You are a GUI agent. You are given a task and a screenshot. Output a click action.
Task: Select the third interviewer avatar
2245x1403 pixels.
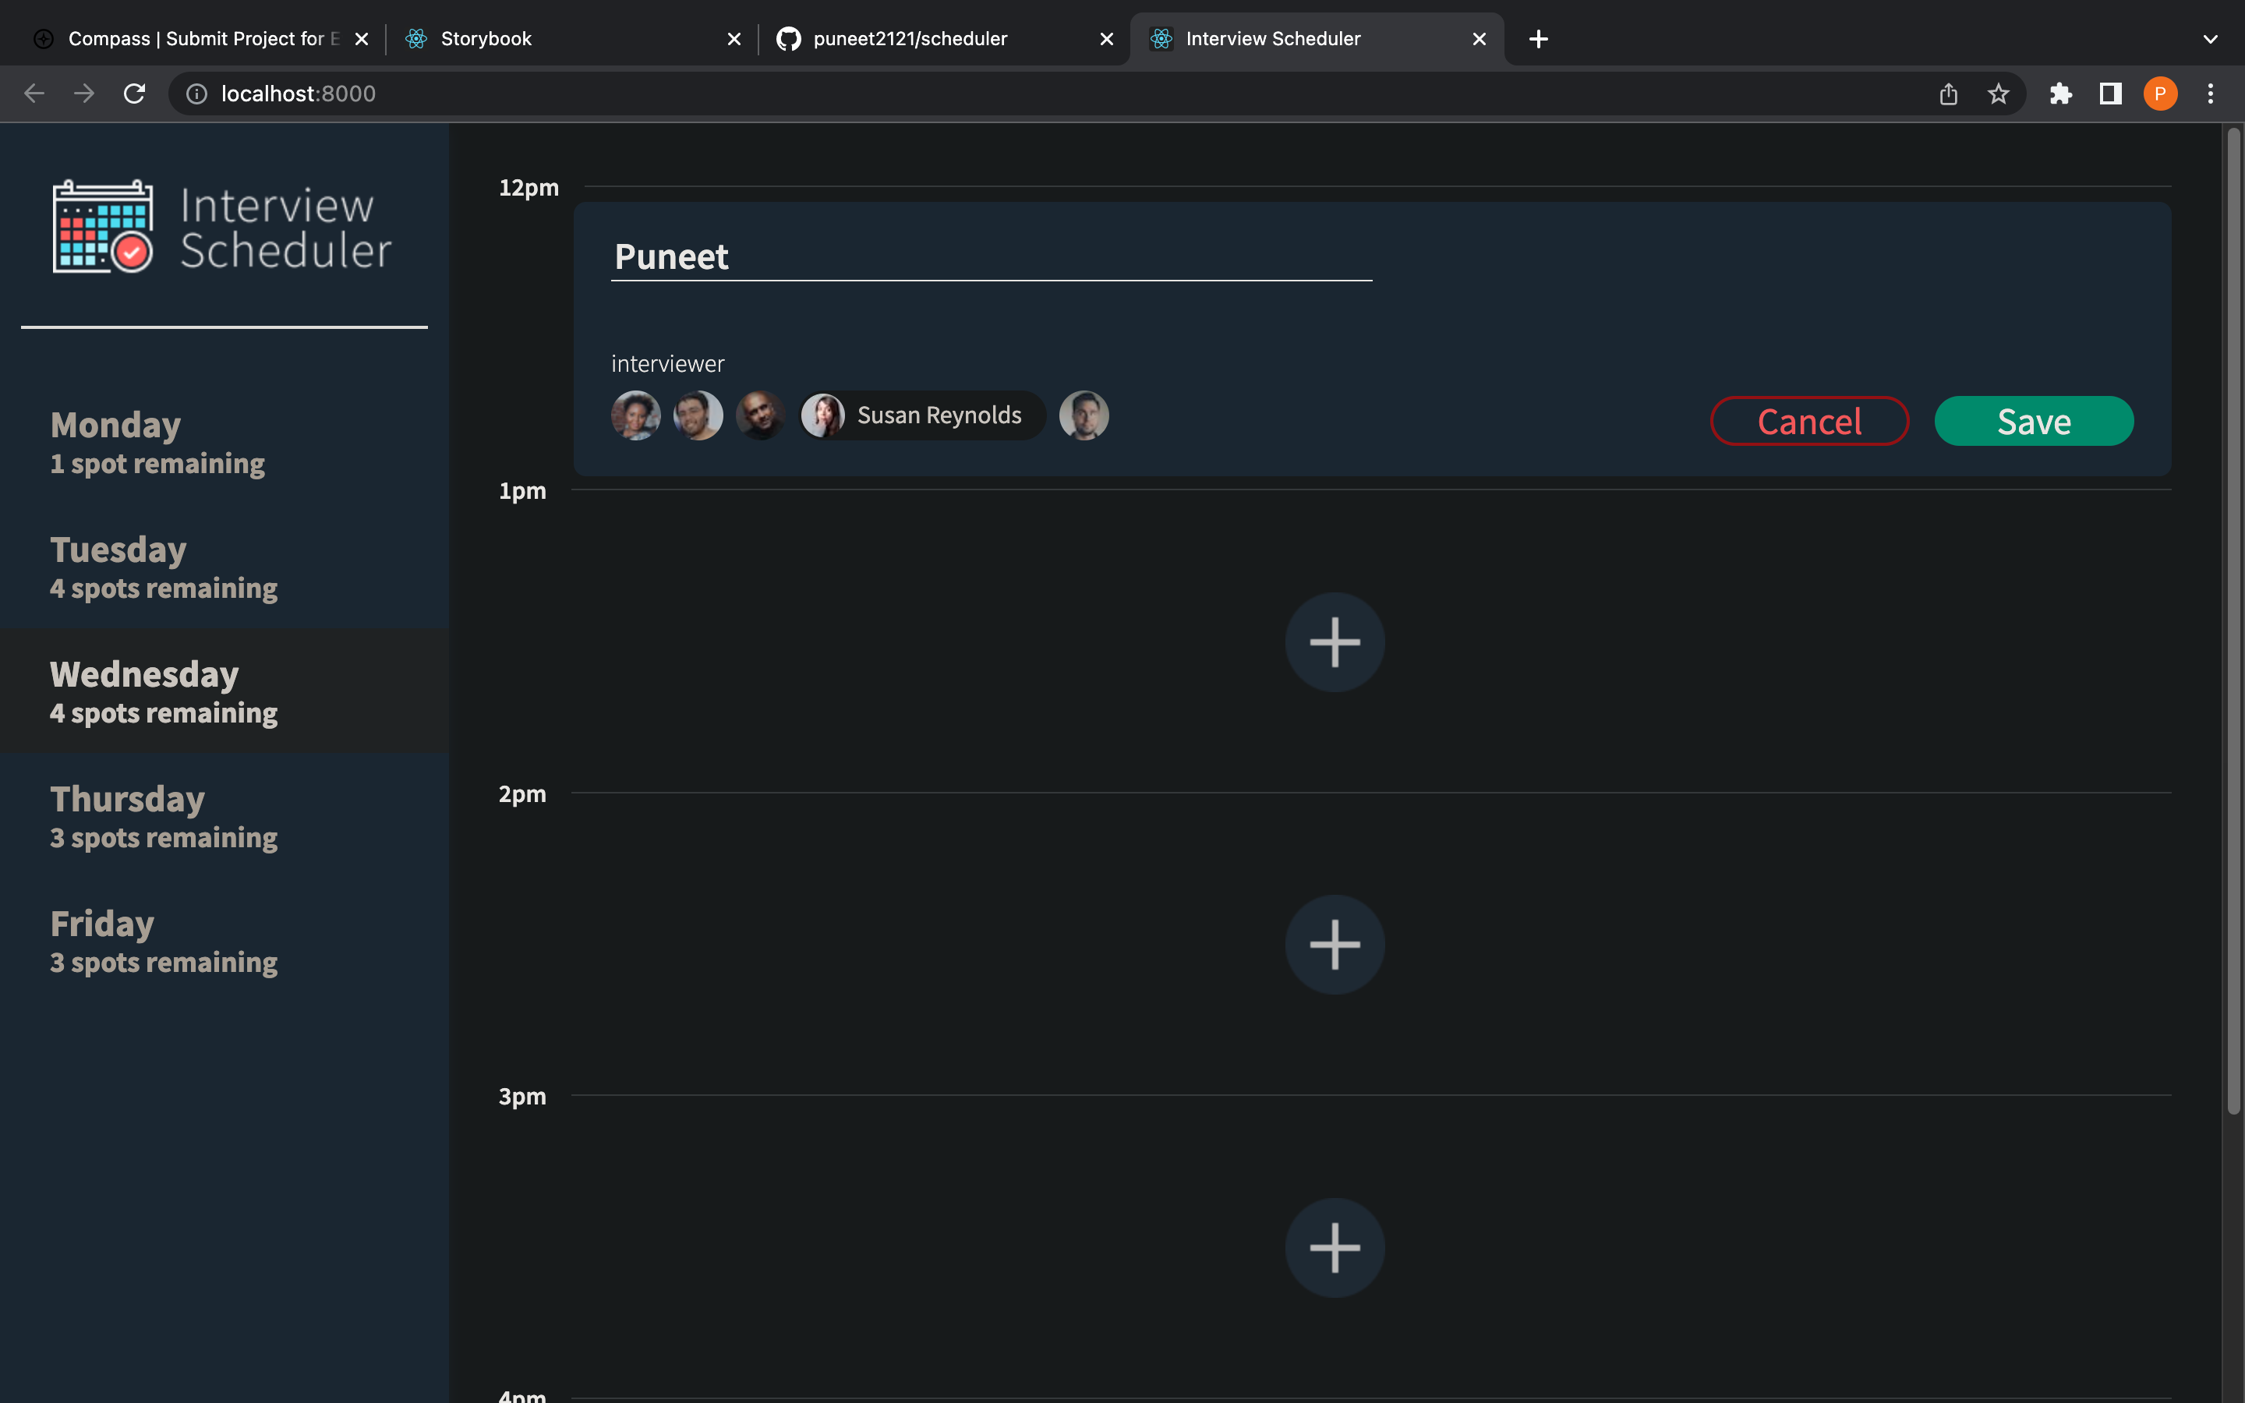760,415
